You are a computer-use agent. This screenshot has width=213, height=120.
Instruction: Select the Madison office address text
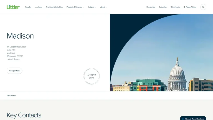[16, 53]
